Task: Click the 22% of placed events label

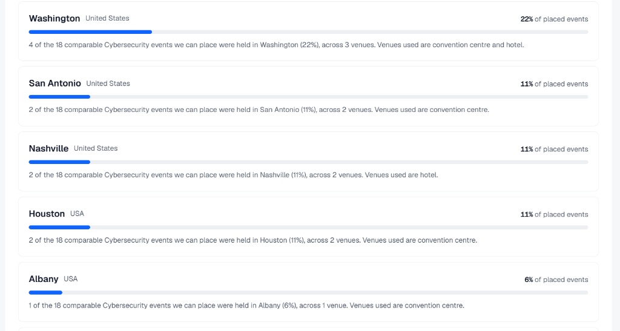Action: 554,19
